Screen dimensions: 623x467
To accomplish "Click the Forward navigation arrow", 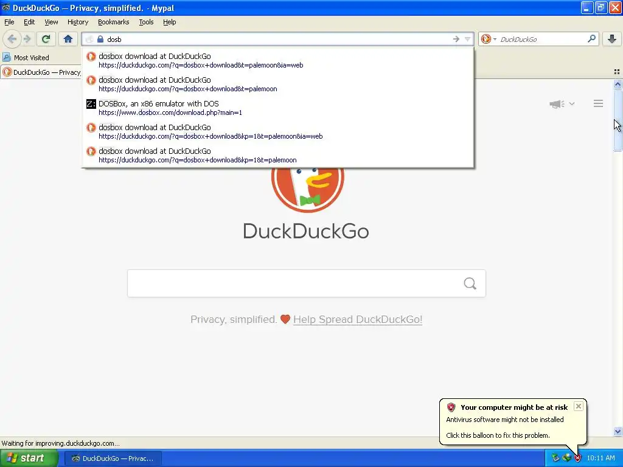I will pos(27,39).
